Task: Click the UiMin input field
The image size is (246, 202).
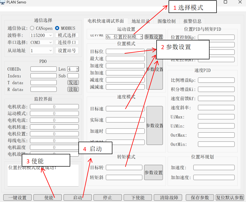Action: pyautogui.click(x=216, y=126)
